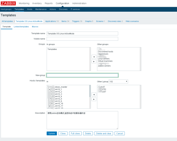The width and height of the screenshot is (177, 141).
Task: Open the Maintenance section
Action: [x=41, y=9]
